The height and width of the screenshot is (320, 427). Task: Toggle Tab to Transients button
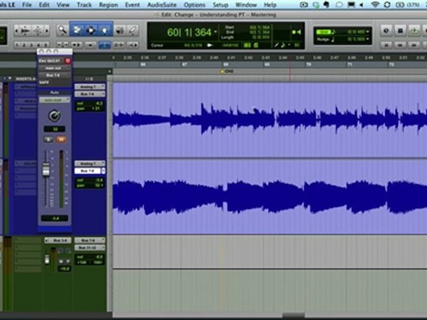pos(77,44)
